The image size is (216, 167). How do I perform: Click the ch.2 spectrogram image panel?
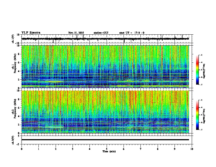105,112
